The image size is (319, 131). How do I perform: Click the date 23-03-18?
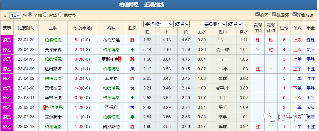coord(26,88)
